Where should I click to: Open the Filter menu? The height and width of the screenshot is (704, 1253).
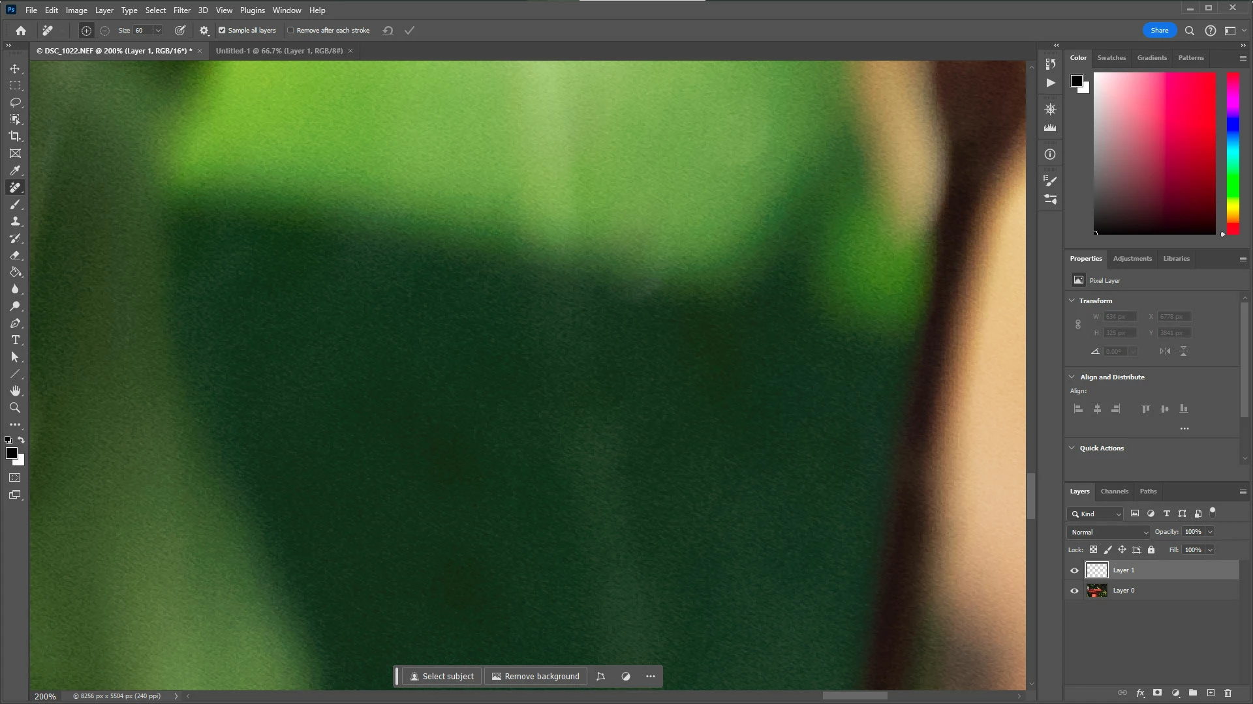pyautogui.click(x=181, y=10)
